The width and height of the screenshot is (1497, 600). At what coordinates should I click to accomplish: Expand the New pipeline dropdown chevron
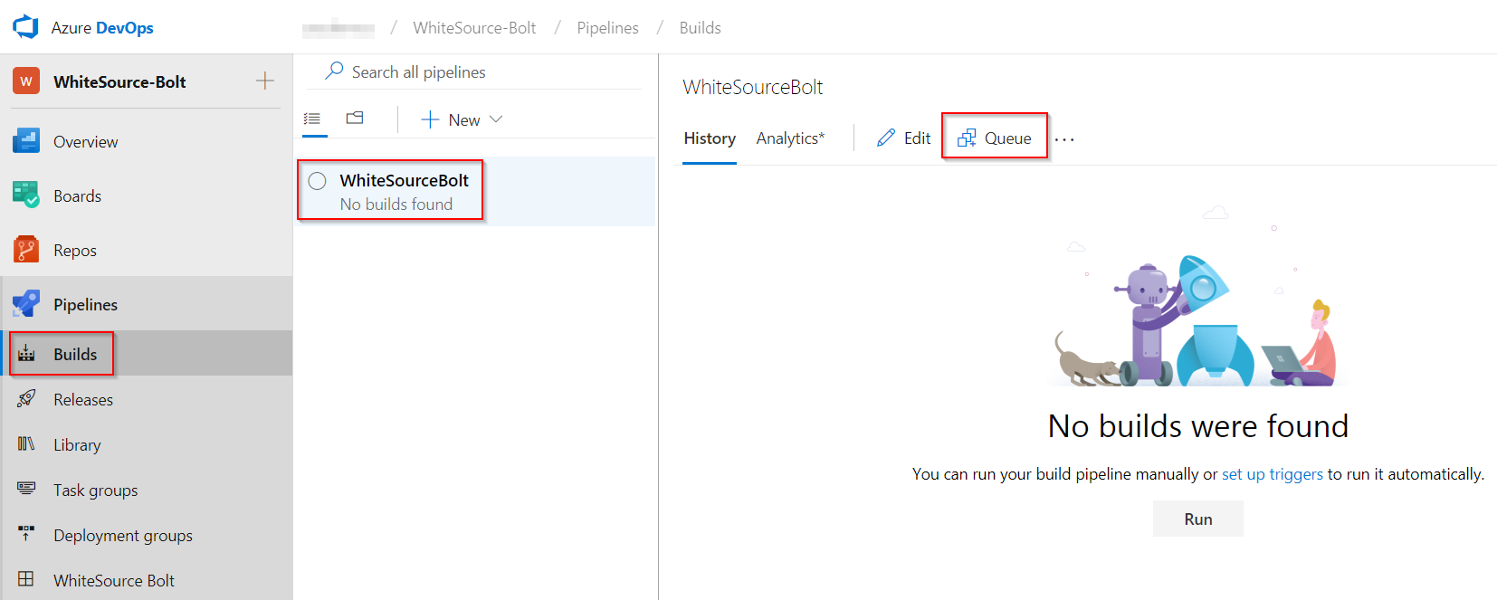click(x=496, y=119)
